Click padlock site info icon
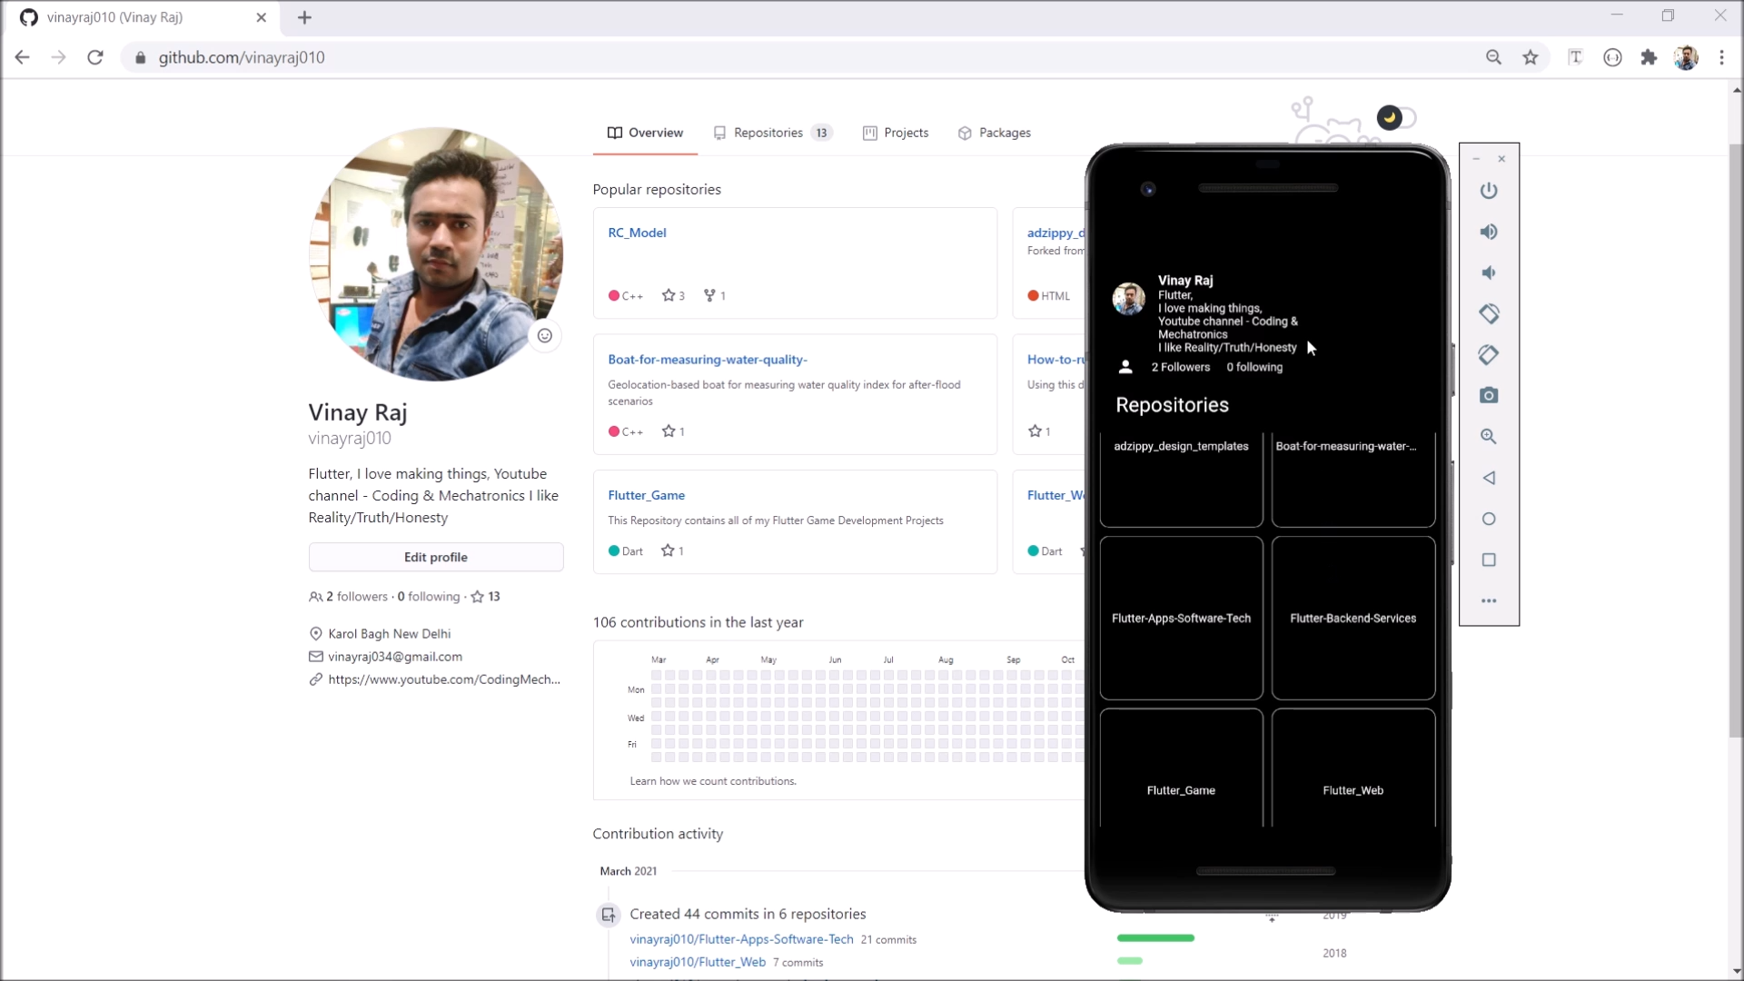This screenshot has width=1744, height=981. (x=140, y=57)
